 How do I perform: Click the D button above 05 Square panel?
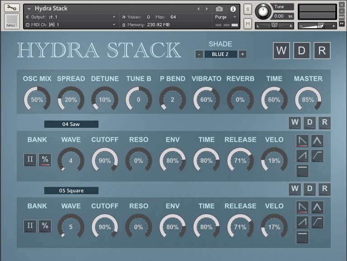coord(309,189)
